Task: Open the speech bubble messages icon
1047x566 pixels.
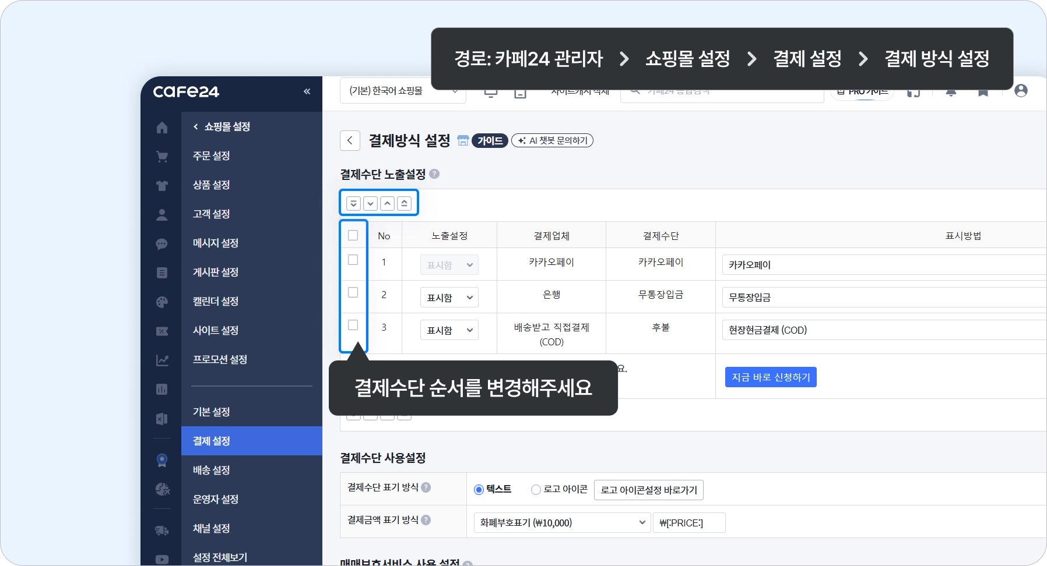Action: 162,243
